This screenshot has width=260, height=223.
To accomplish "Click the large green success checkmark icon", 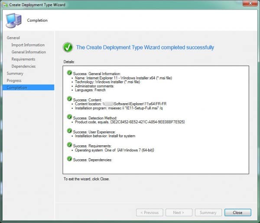I will pos(68,47).
